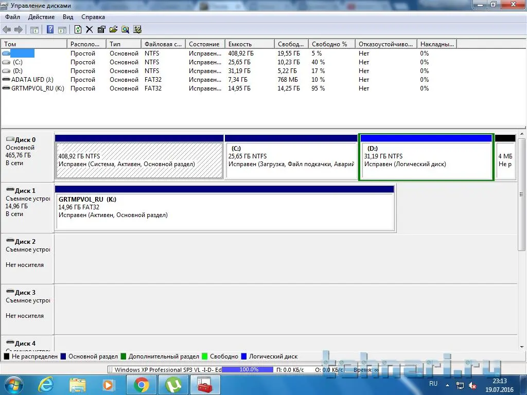The height and width of the screenshot is (395, 527).
Task: Sort by the Состояние column header
Action: pyautogui.click(x=205, y=44)
